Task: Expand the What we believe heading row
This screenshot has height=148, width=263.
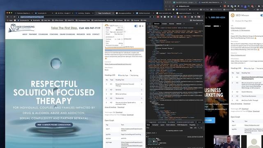Action: tap(141, 94)
